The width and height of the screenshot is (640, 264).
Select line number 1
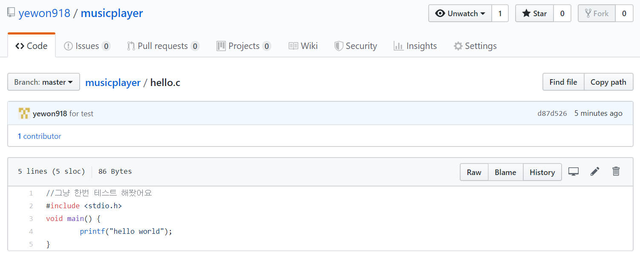[31, 193]
